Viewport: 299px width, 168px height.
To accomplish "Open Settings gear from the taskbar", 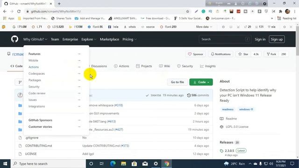I will point(156,164).
